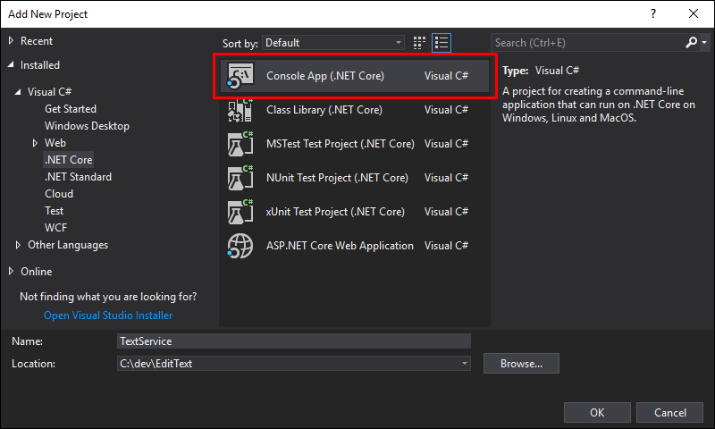Switch templates to list view

coord(442,43)
